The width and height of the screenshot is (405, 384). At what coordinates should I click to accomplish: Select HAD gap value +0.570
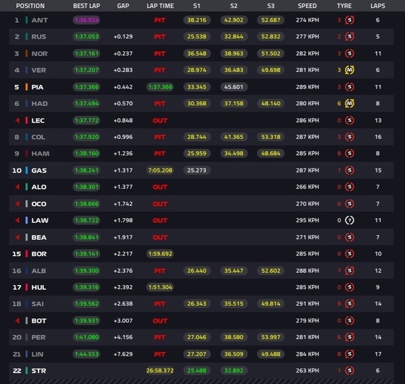(123, 103)
